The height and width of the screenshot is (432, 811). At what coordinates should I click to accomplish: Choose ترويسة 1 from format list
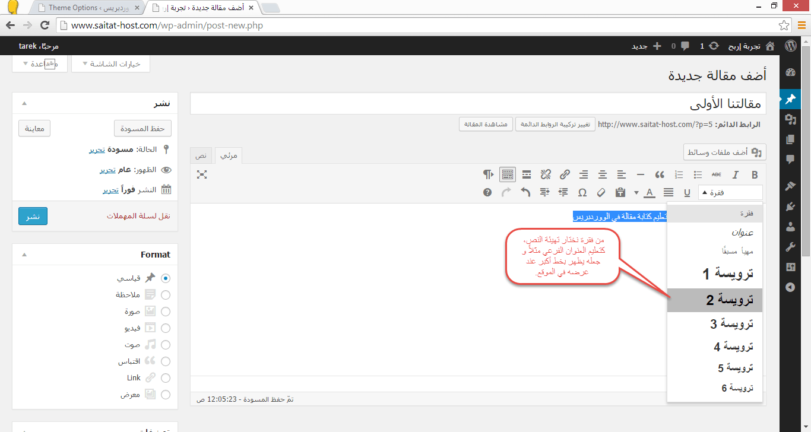click(x=715, y=274)
